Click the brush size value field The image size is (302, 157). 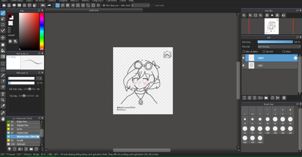[x=39, y=78]
